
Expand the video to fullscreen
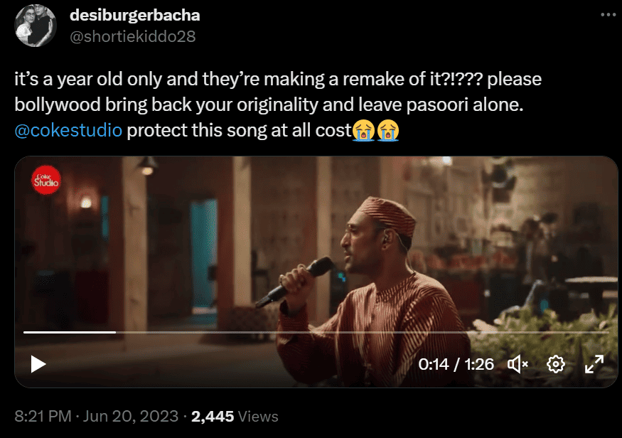[594, 365]
